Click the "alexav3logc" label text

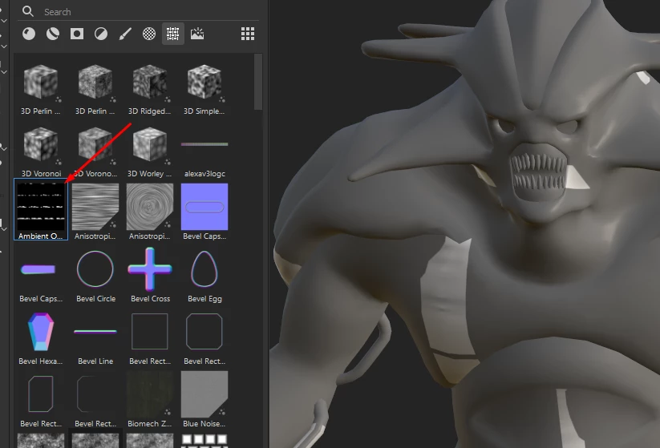(x=204, y=174)
